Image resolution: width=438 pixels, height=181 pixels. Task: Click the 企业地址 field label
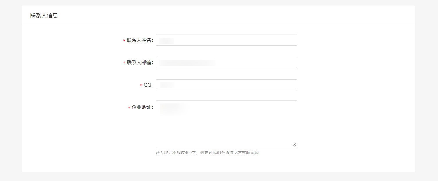(142, 107)
